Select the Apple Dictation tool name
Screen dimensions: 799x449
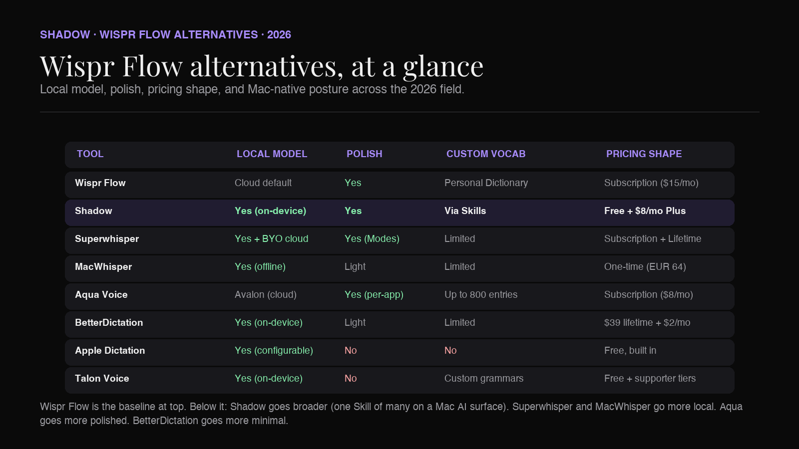110,351
